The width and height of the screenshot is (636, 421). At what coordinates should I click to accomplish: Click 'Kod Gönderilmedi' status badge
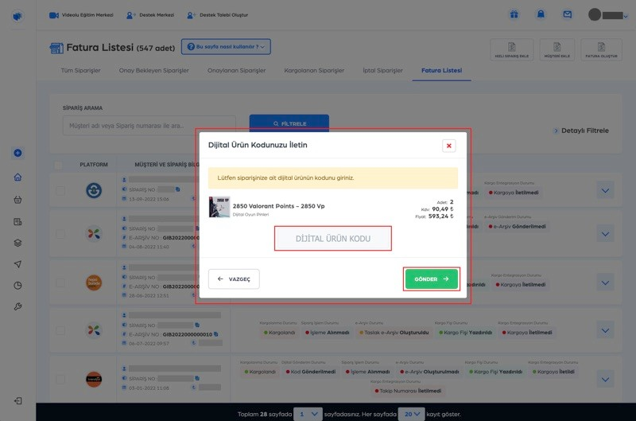tap(310, 372)
